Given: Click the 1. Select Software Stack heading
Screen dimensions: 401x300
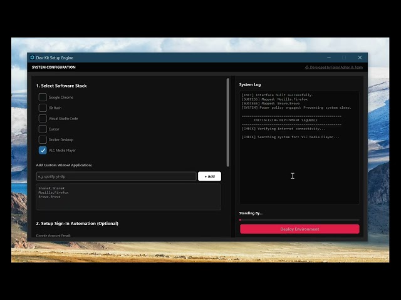Looking at the screenshot, I should [x=61, y=86].
